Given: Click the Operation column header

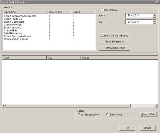Looking at the screenshot, I should pyautogui.click(x=25, y=12).
